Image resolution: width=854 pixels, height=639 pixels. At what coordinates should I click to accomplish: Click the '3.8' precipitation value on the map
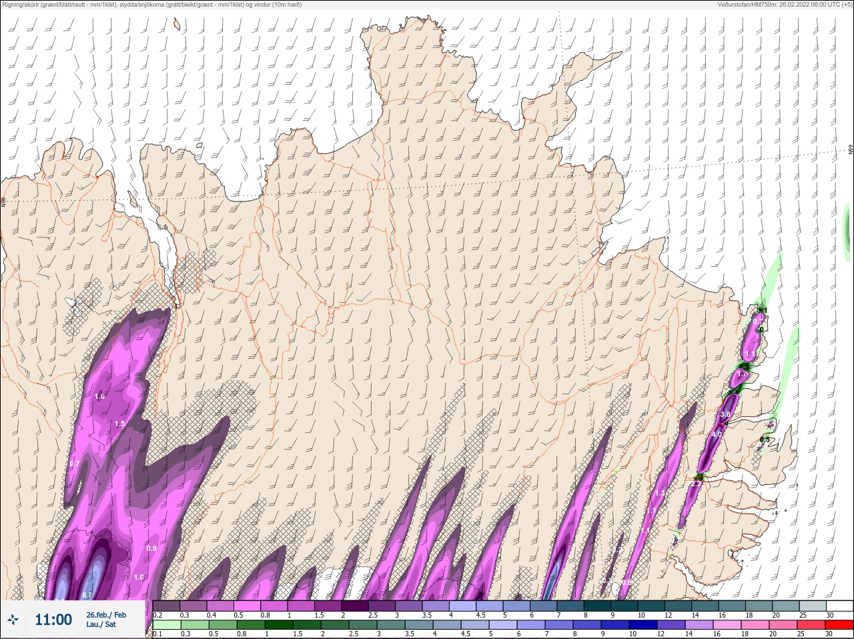pos(726,414)
